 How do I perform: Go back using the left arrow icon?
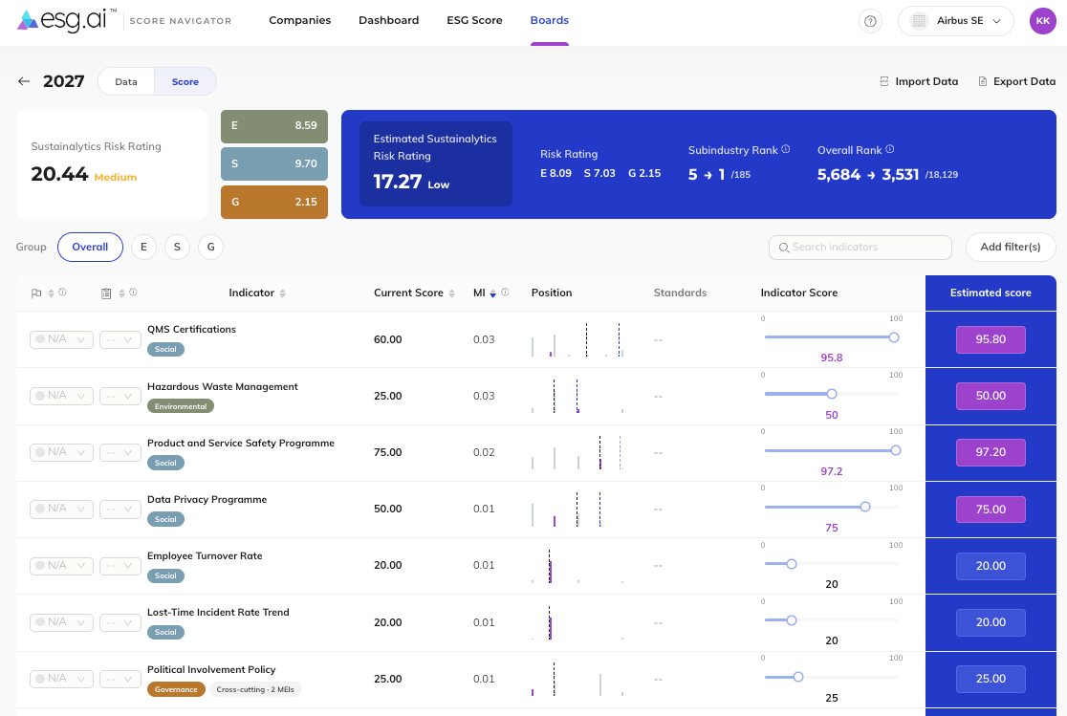(x=24, y=81)
